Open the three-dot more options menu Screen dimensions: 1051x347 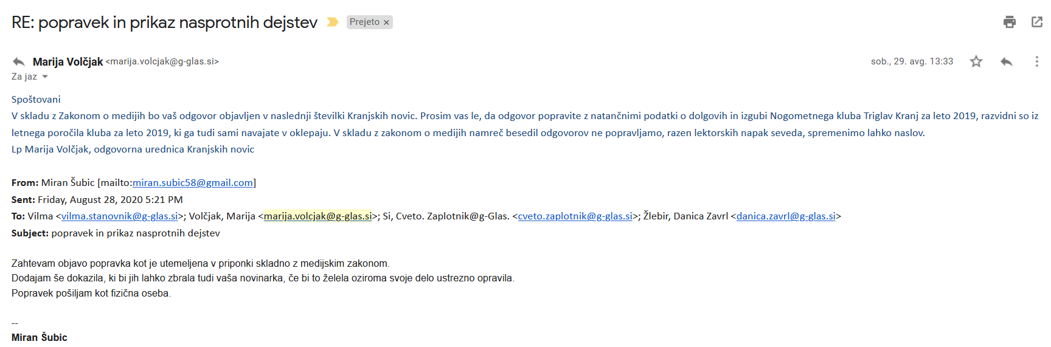point(1036,61)
